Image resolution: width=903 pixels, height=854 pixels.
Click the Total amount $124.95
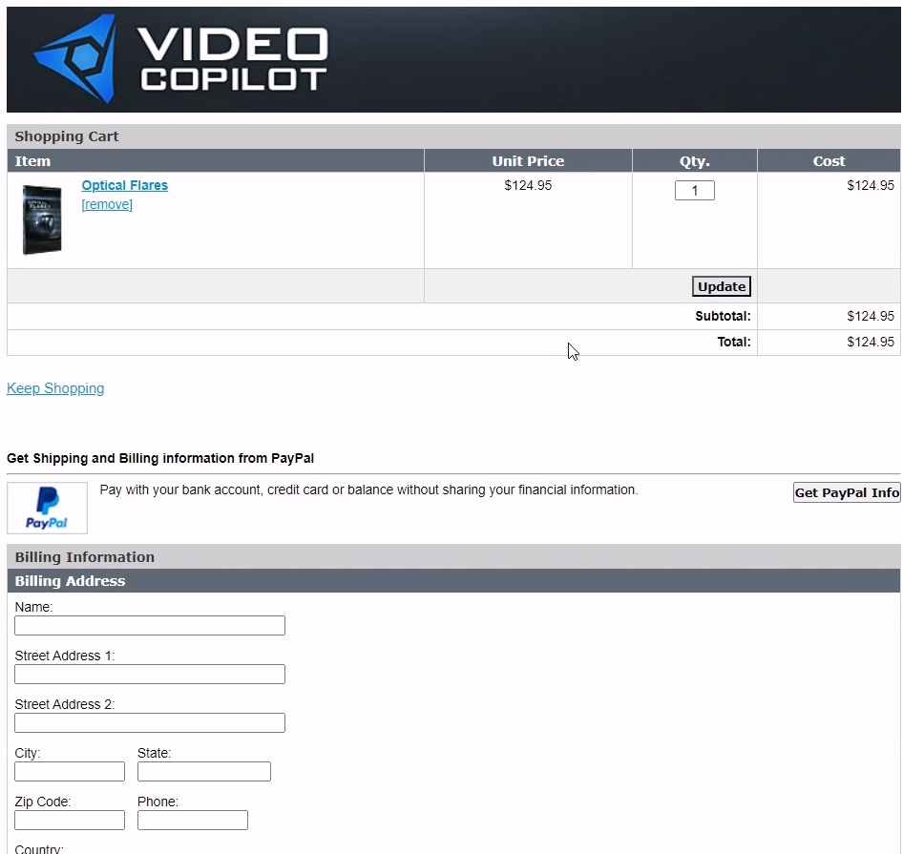(x=871, y=342)
